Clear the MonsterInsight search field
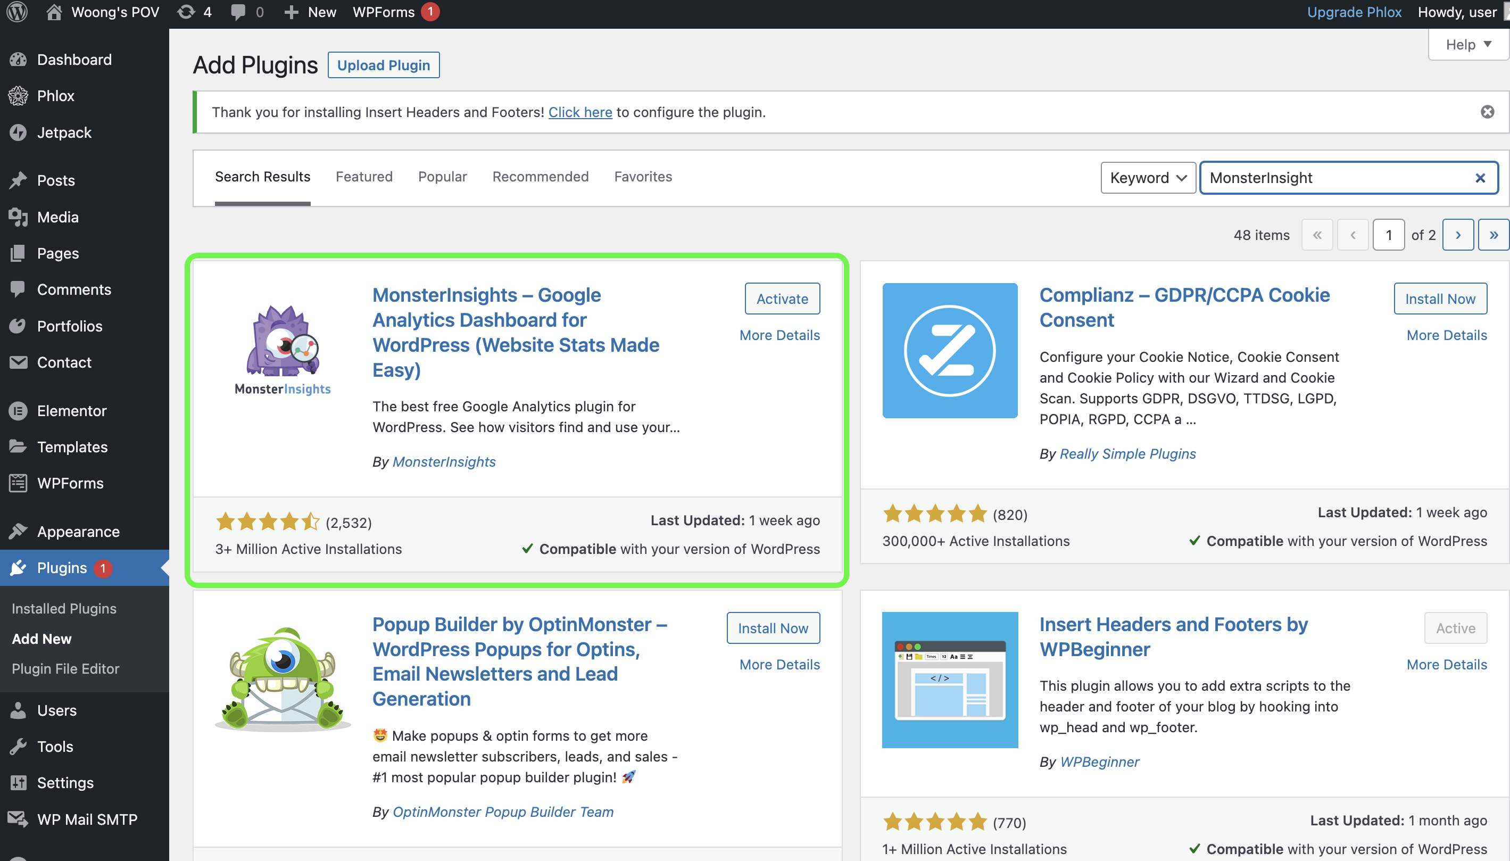The height and width of the screenshot is (861, 1510). click(x=1480, y=178)
